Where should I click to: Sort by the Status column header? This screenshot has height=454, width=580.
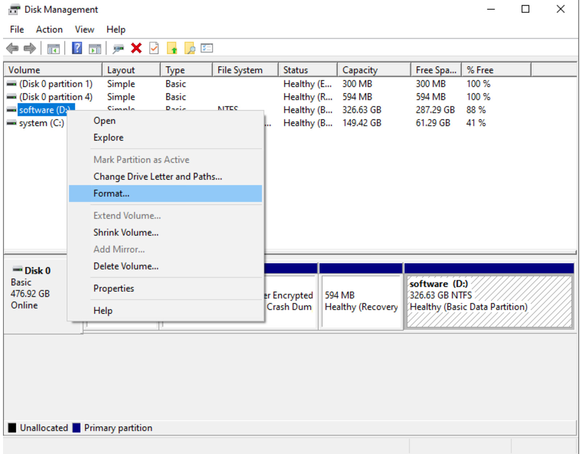point(308,70)
